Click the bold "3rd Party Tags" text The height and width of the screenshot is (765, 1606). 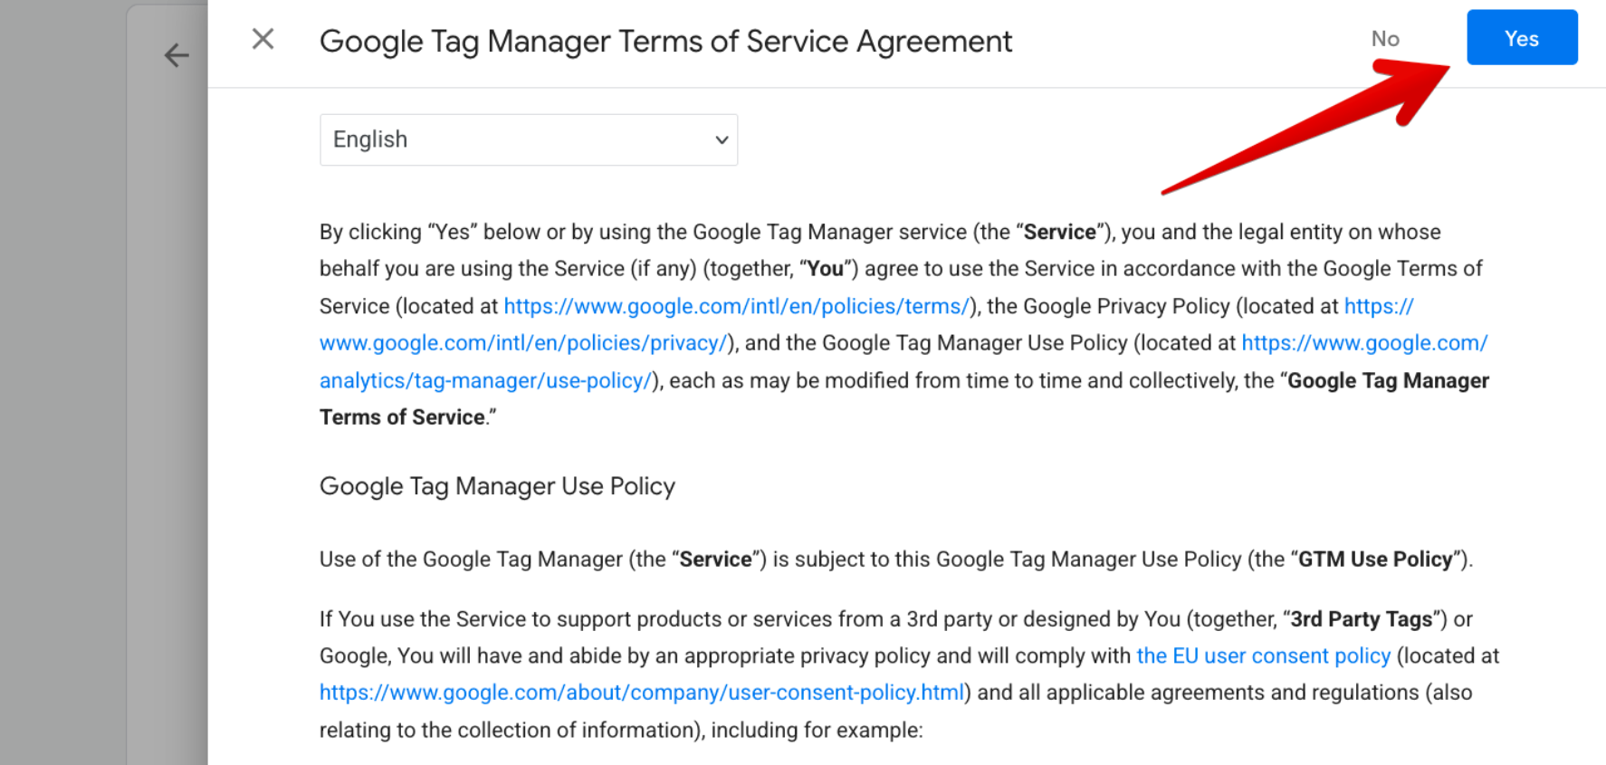point(1362,619)
